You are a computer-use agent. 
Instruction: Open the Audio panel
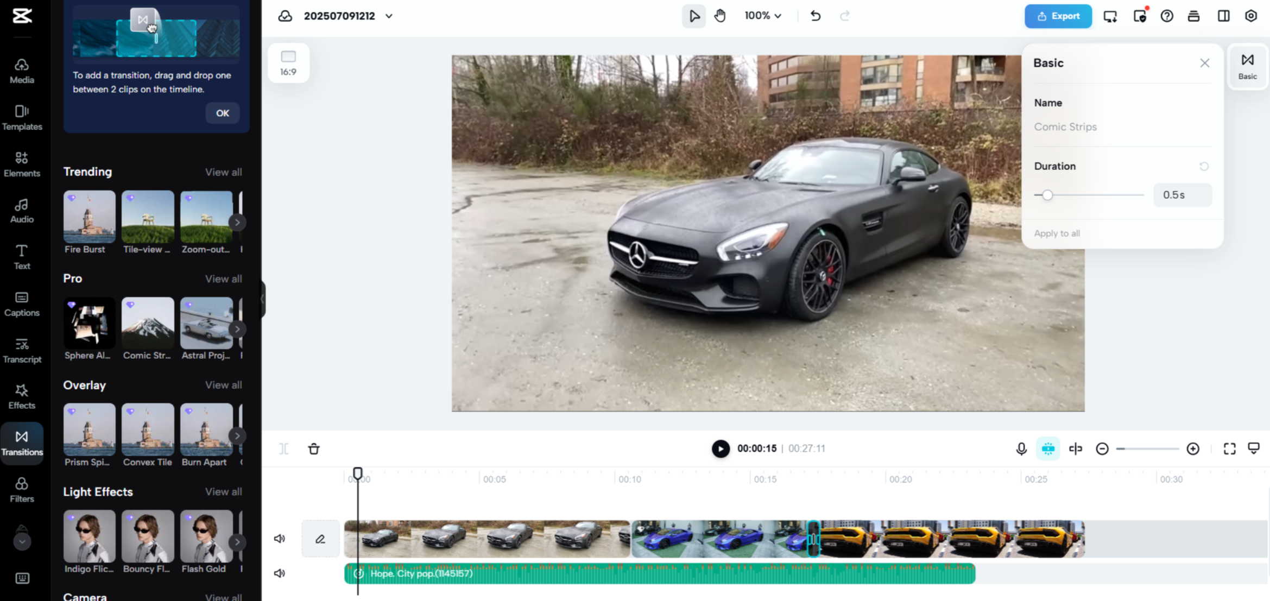(x=21, y=210)
